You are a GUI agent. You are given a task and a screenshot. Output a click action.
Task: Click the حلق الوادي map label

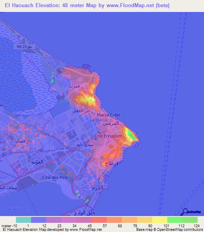click(x=84, y=213)
